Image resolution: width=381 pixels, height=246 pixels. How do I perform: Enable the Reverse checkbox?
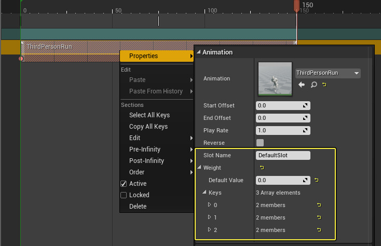tap(260, 143)
